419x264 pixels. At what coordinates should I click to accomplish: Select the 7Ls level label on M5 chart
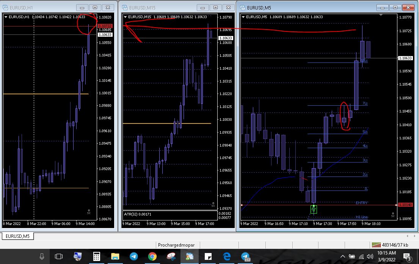click(365, 103)
